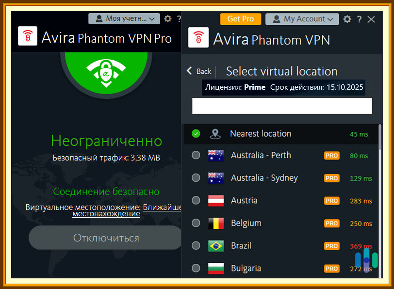Click the 250 ms latency value
Viewport: 394px width, 289px height.
click(361, 224)
